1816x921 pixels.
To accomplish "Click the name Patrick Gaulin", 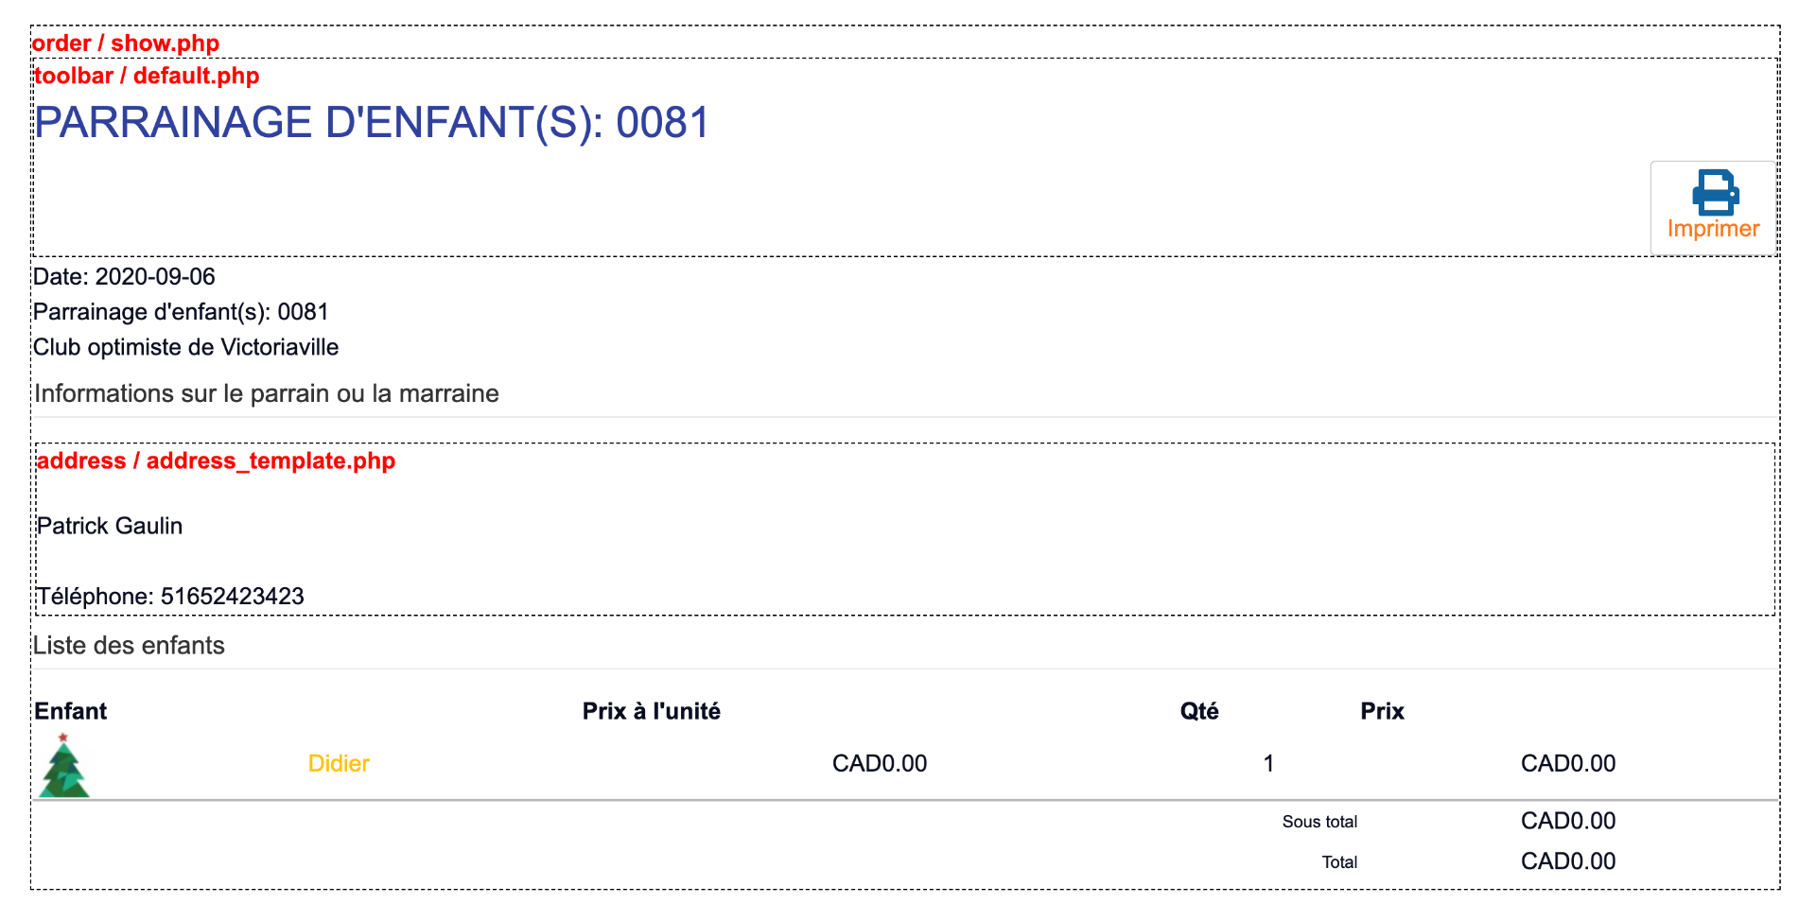I will 110,526.
